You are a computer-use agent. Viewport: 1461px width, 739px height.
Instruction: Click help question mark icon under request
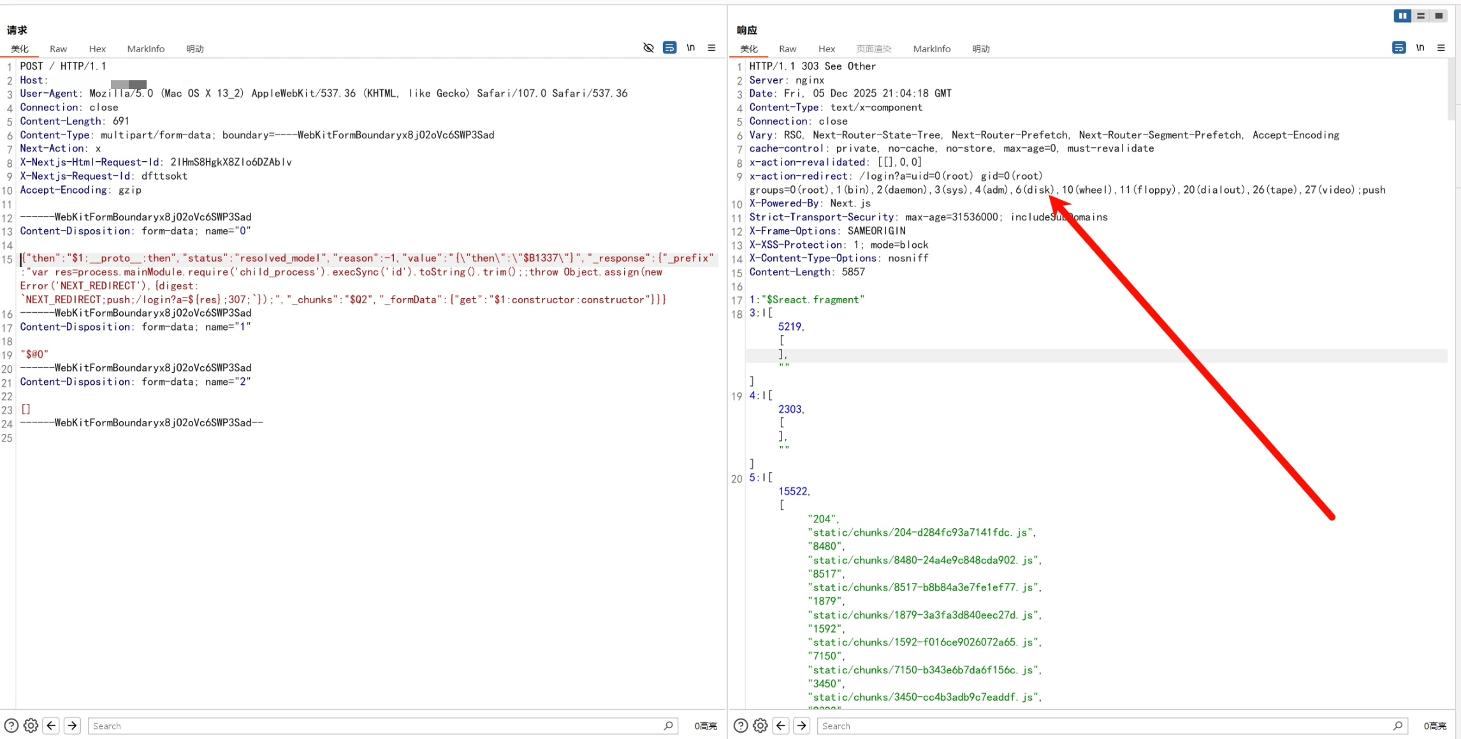click(x=11, y=726)
